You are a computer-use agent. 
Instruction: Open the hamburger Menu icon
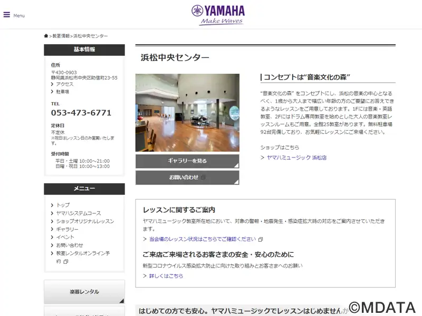(x=7, y=15)
